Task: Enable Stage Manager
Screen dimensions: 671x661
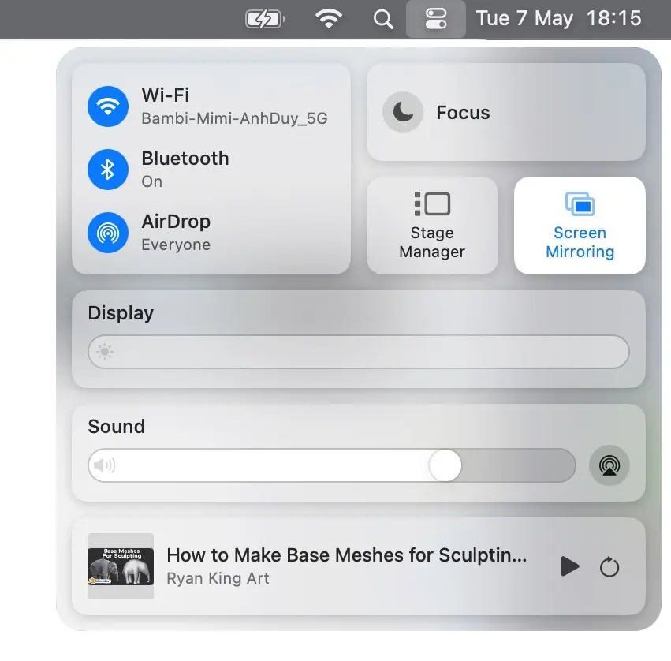Action: [x=432, y=226]
